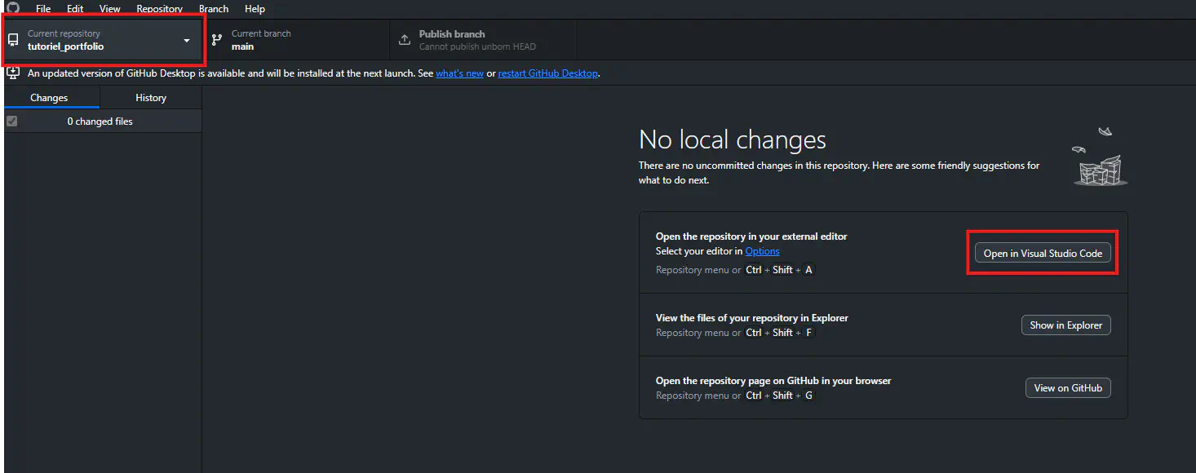Toggle the 0 changed files checkbox

11,121
